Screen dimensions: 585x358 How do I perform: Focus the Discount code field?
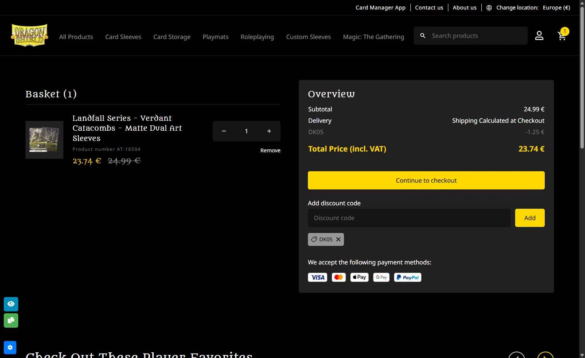point(409,218)
